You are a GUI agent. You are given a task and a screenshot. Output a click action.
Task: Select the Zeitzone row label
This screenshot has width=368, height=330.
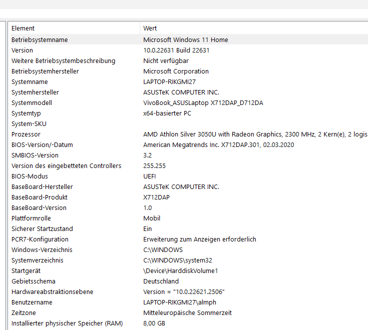pos(23,313)
